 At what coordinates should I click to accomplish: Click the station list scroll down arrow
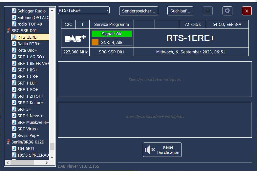[52, 157]
